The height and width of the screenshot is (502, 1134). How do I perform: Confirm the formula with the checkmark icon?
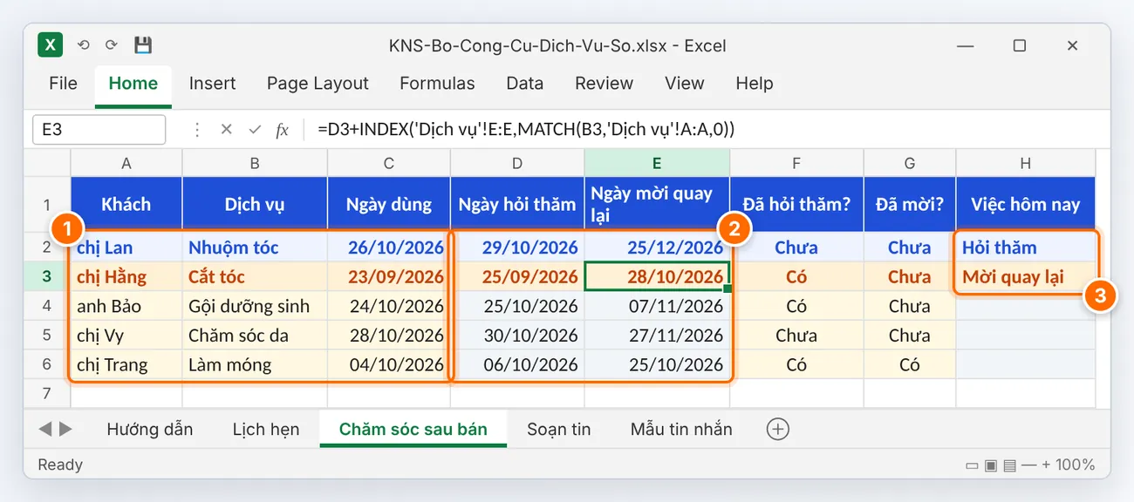coord(255,130)
